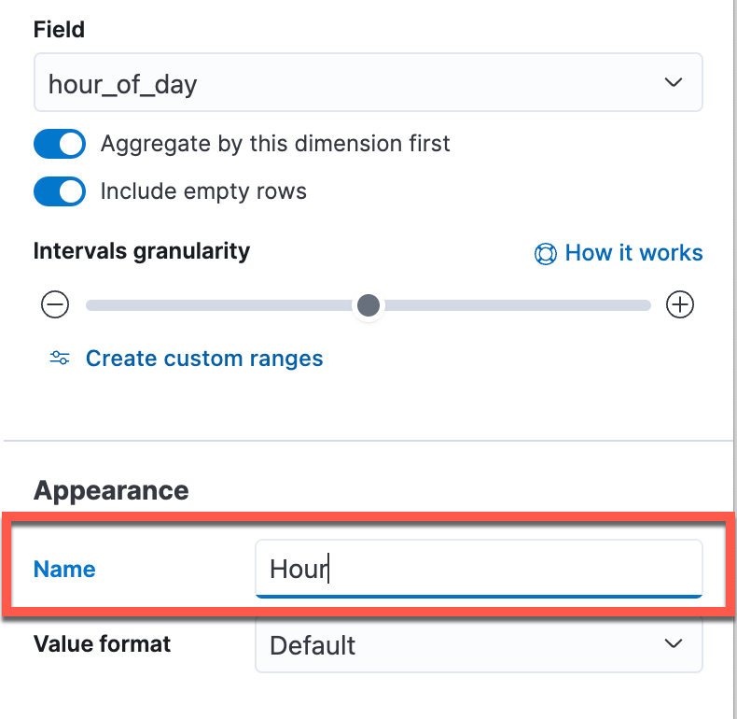Click the granularity slider thumb
Viewport: 737px width, 719px height.
point(368,305)
